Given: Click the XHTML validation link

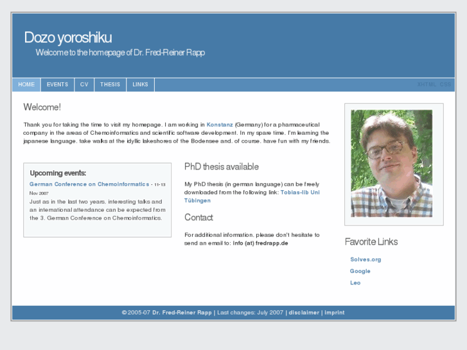Looking at the screenshot, I should 427,85.
